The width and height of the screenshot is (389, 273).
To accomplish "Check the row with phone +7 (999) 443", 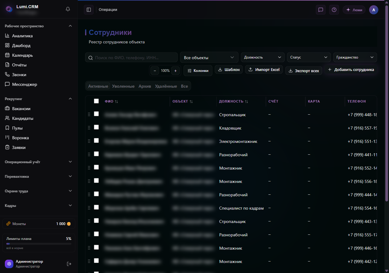I will (x=96, y=221).
